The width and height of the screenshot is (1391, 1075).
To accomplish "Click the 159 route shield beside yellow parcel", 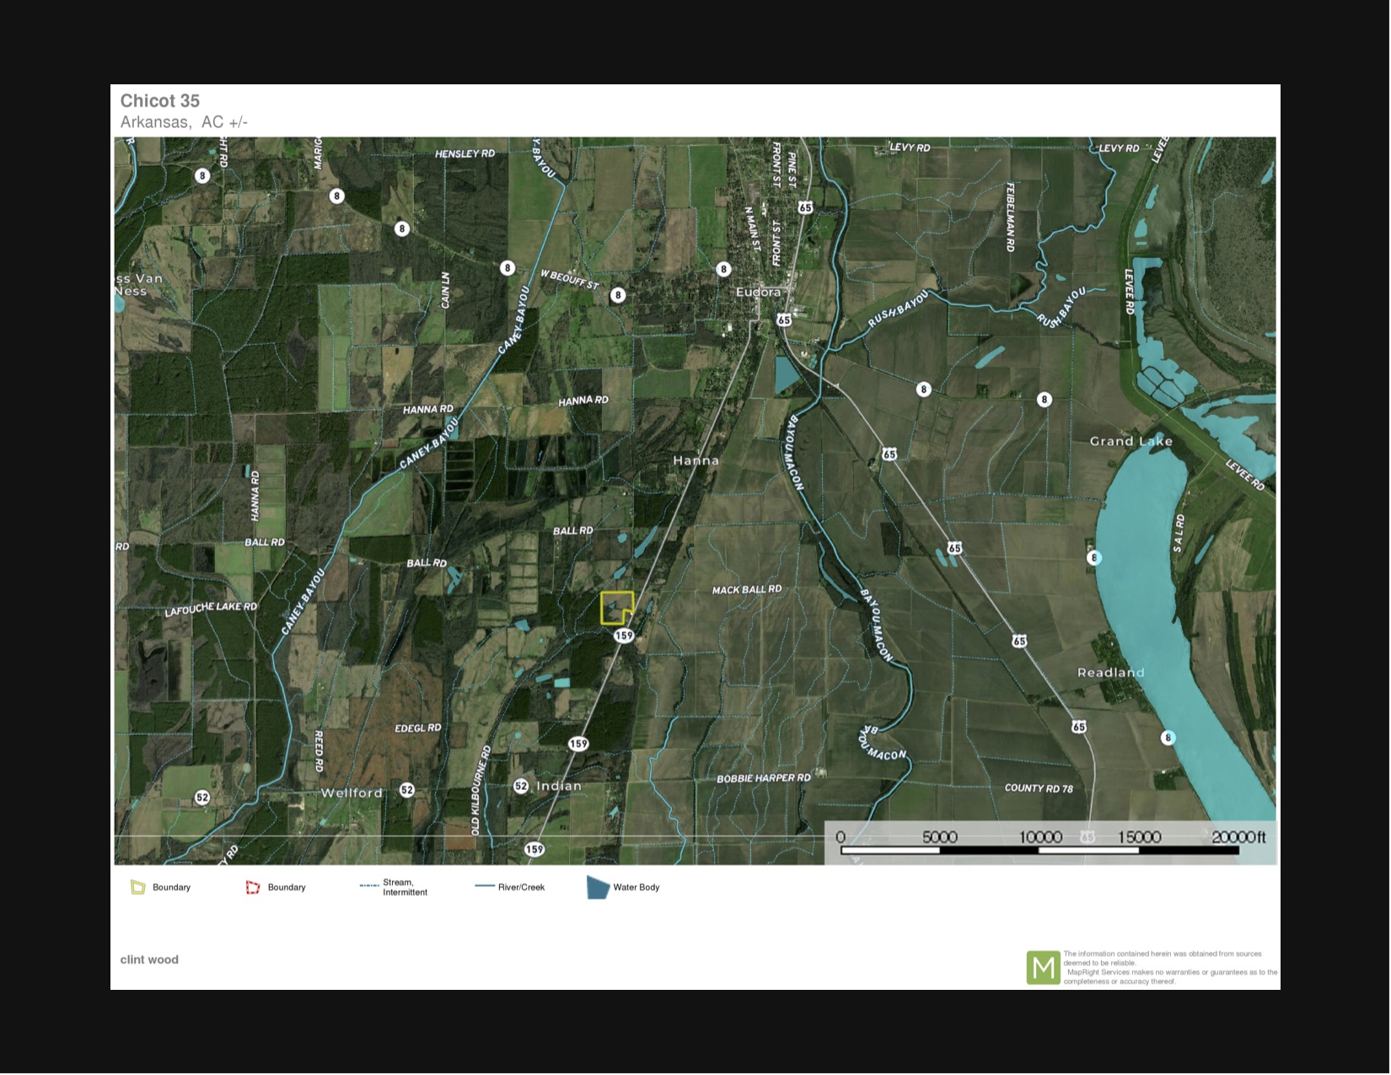I will (x=624, y=636).
